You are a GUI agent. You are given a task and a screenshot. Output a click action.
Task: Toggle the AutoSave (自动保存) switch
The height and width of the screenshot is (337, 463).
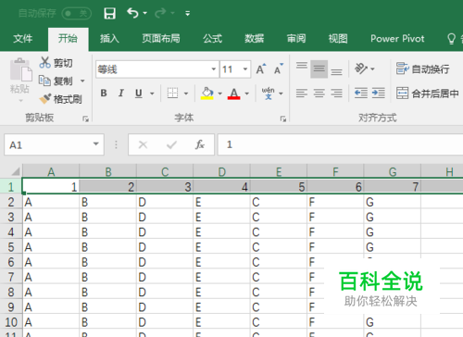tap(76, 13)
